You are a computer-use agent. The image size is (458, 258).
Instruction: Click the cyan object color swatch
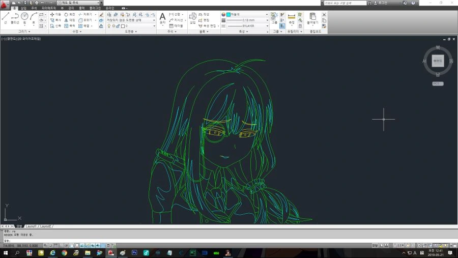click(228, 14)
